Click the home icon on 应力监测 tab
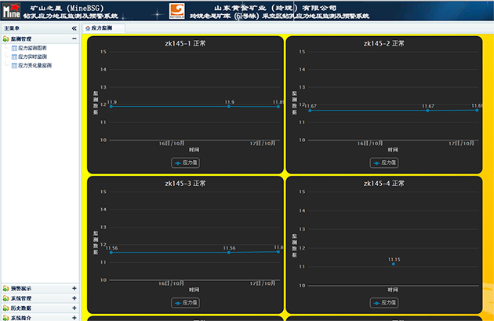 pyautogui.click(x=88, y=27)
